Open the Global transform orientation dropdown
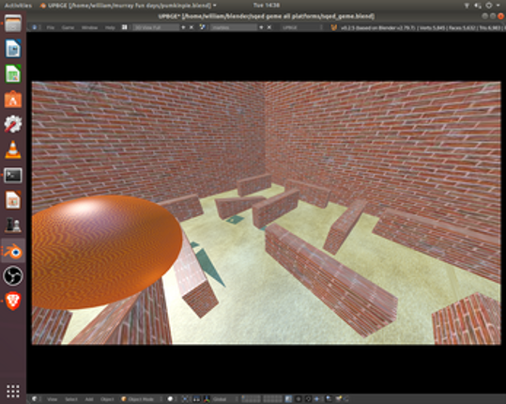506x404 pixels. coord(224,399)
